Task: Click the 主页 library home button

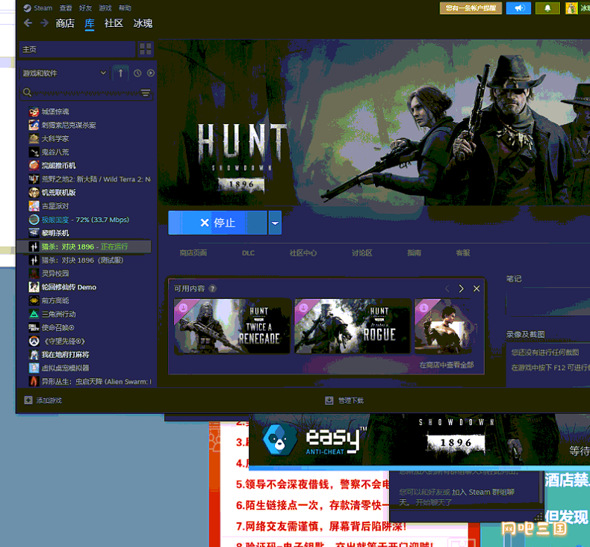Action: 77,49
